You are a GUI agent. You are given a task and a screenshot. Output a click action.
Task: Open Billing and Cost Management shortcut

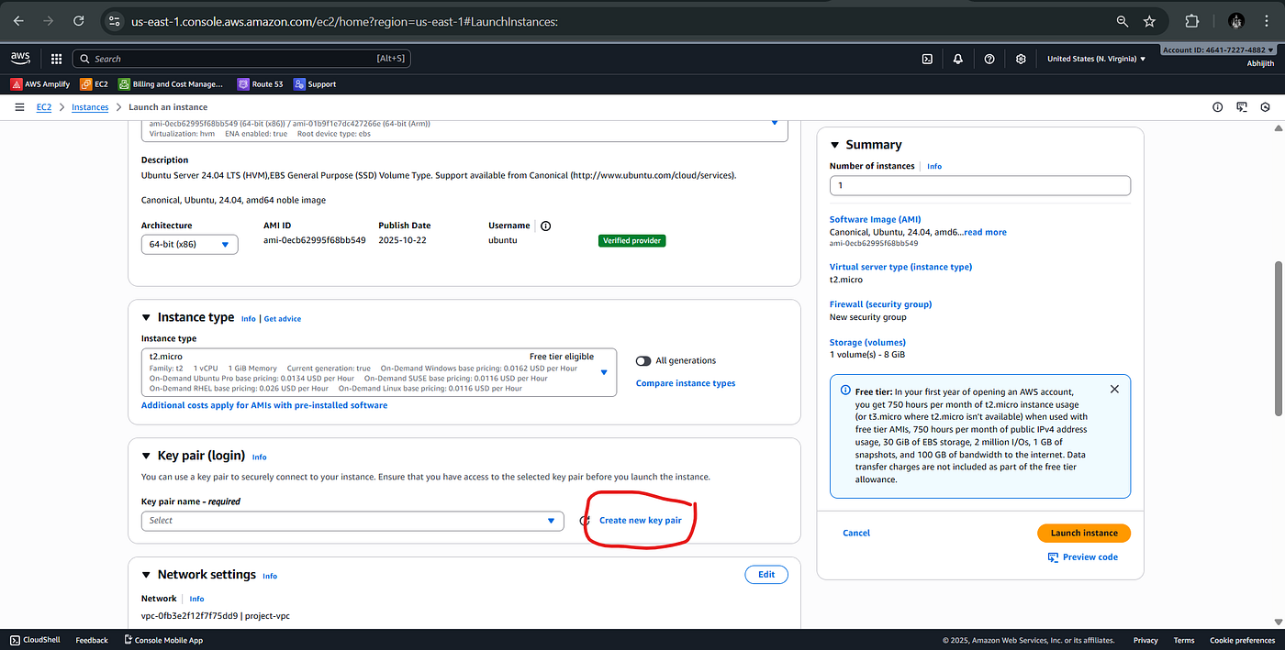[x=171, y=84]
